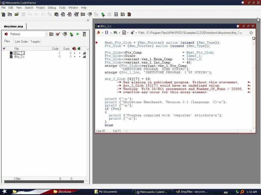
Task: Open My Documents taskbar button
Action: point(106,192)
